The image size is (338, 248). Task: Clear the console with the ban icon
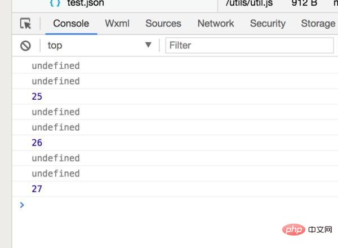tap(25, 46)
